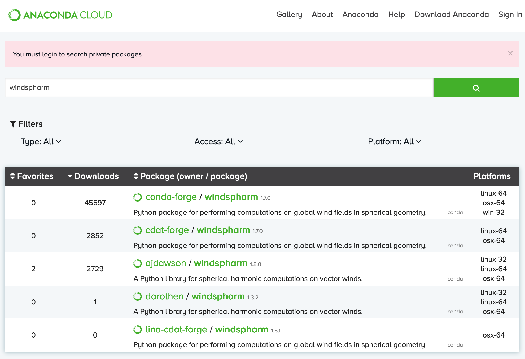525x359 pixels.
Task: Open ajdawson's windspharm 1.5.0 package
Action: pyautogui.click(x=221, y=263)
